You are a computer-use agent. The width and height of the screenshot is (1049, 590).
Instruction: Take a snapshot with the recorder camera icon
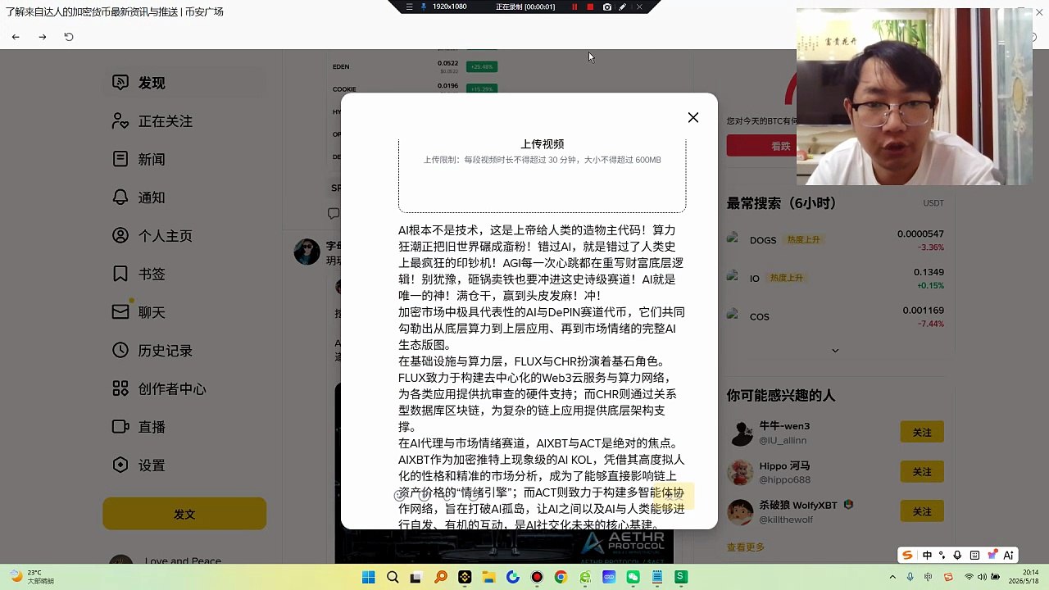click(606, 7)
